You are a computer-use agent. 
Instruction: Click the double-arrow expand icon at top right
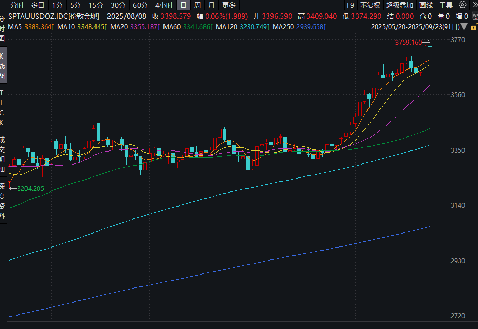tap(474, 5)
